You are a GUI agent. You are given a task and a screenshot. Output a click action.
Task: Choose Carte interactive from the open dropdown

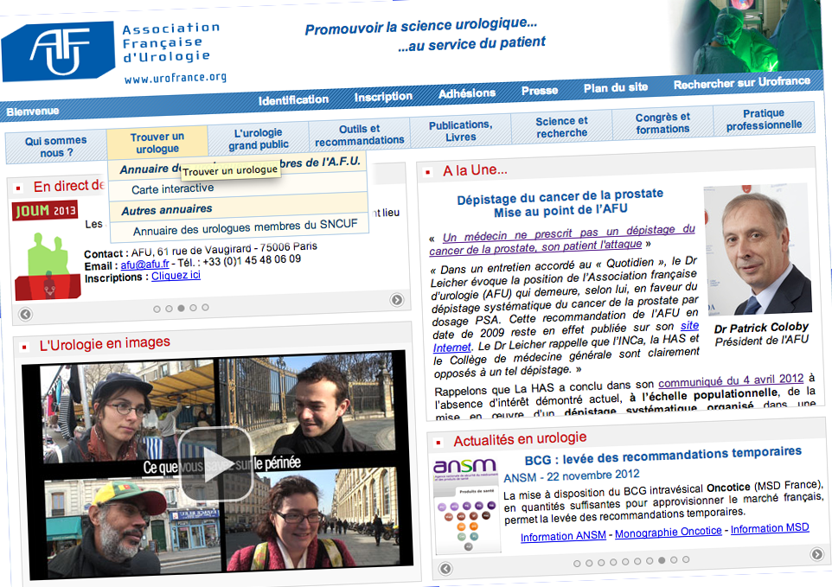coord(173,188)
